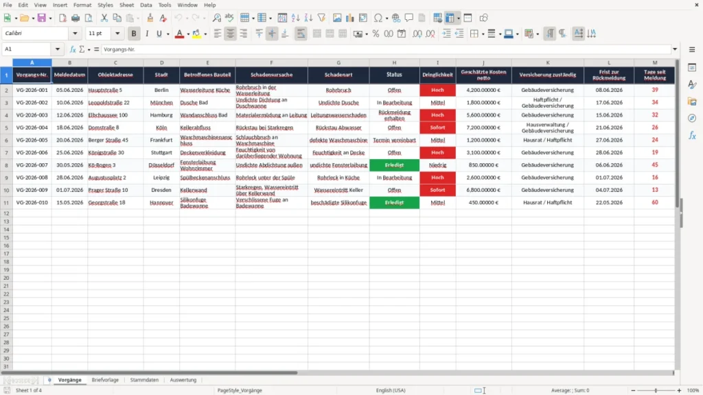The height and width of the screenshot is (395, 703).
Task: Open Borders dropdown arrow
Action: 483,34
